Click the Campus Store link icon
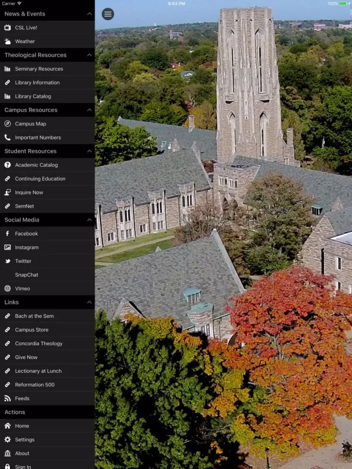This screenshot has height=469, width=352. (x=8, y=330)
